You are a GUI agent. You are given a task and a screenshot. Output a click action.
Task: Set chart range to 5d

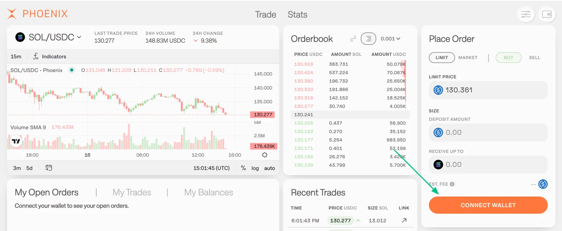point(30,168)
